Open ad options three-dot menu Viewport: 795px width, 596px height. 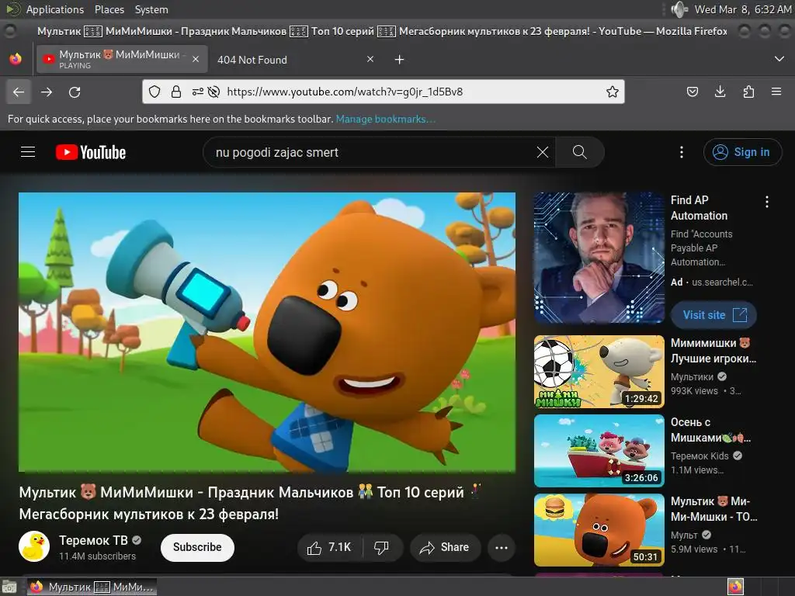[767, 202]
